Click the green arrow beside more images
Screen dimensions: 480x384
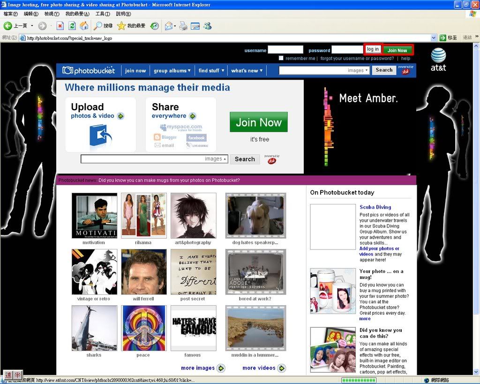221,368
